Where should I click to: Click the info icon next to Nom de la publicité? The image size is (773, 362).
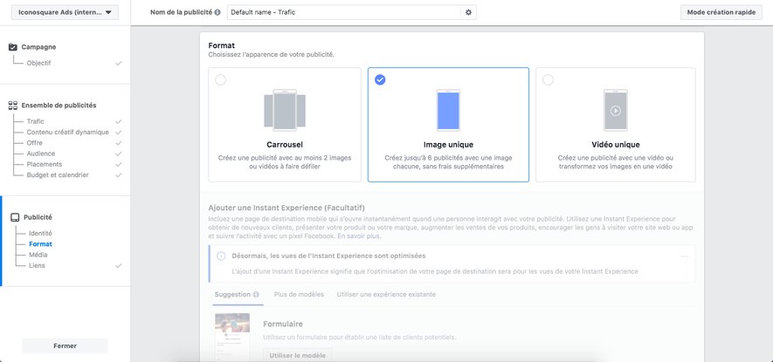pyautogui.click(x=217, y=12)
